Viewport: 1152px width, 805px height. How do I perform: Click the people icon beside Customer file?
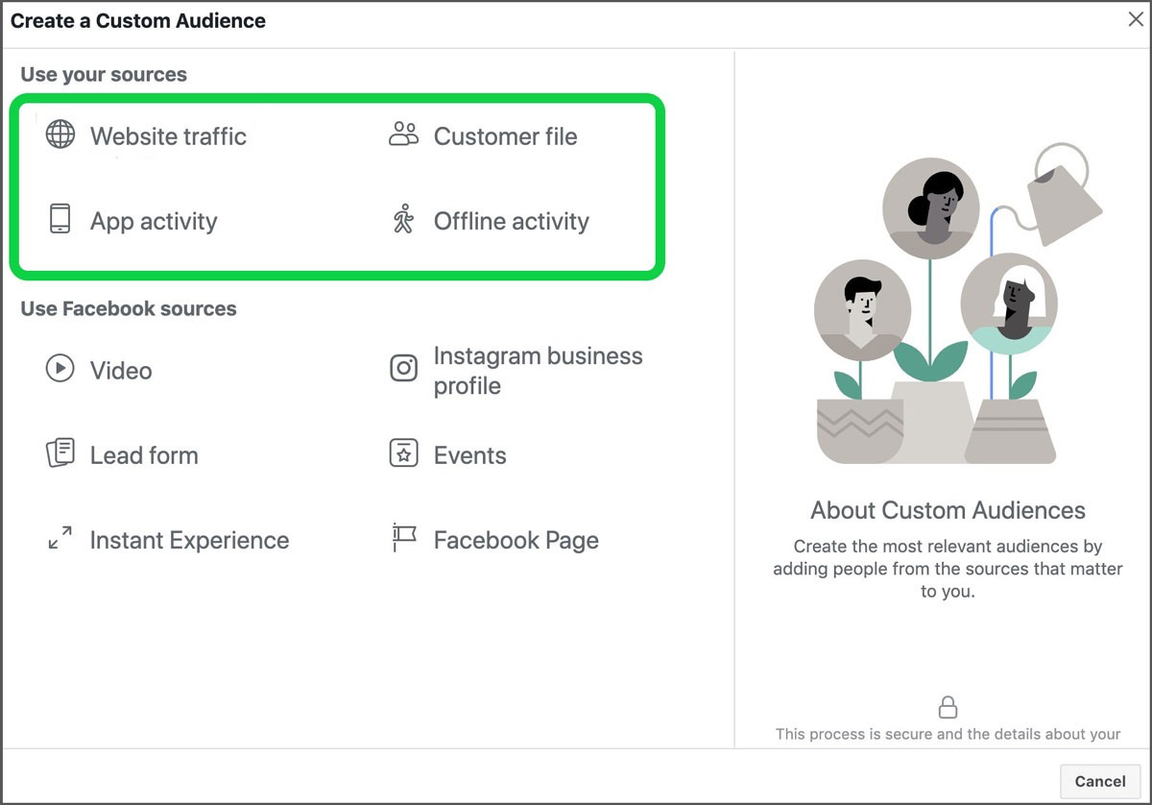coord(403,134)
